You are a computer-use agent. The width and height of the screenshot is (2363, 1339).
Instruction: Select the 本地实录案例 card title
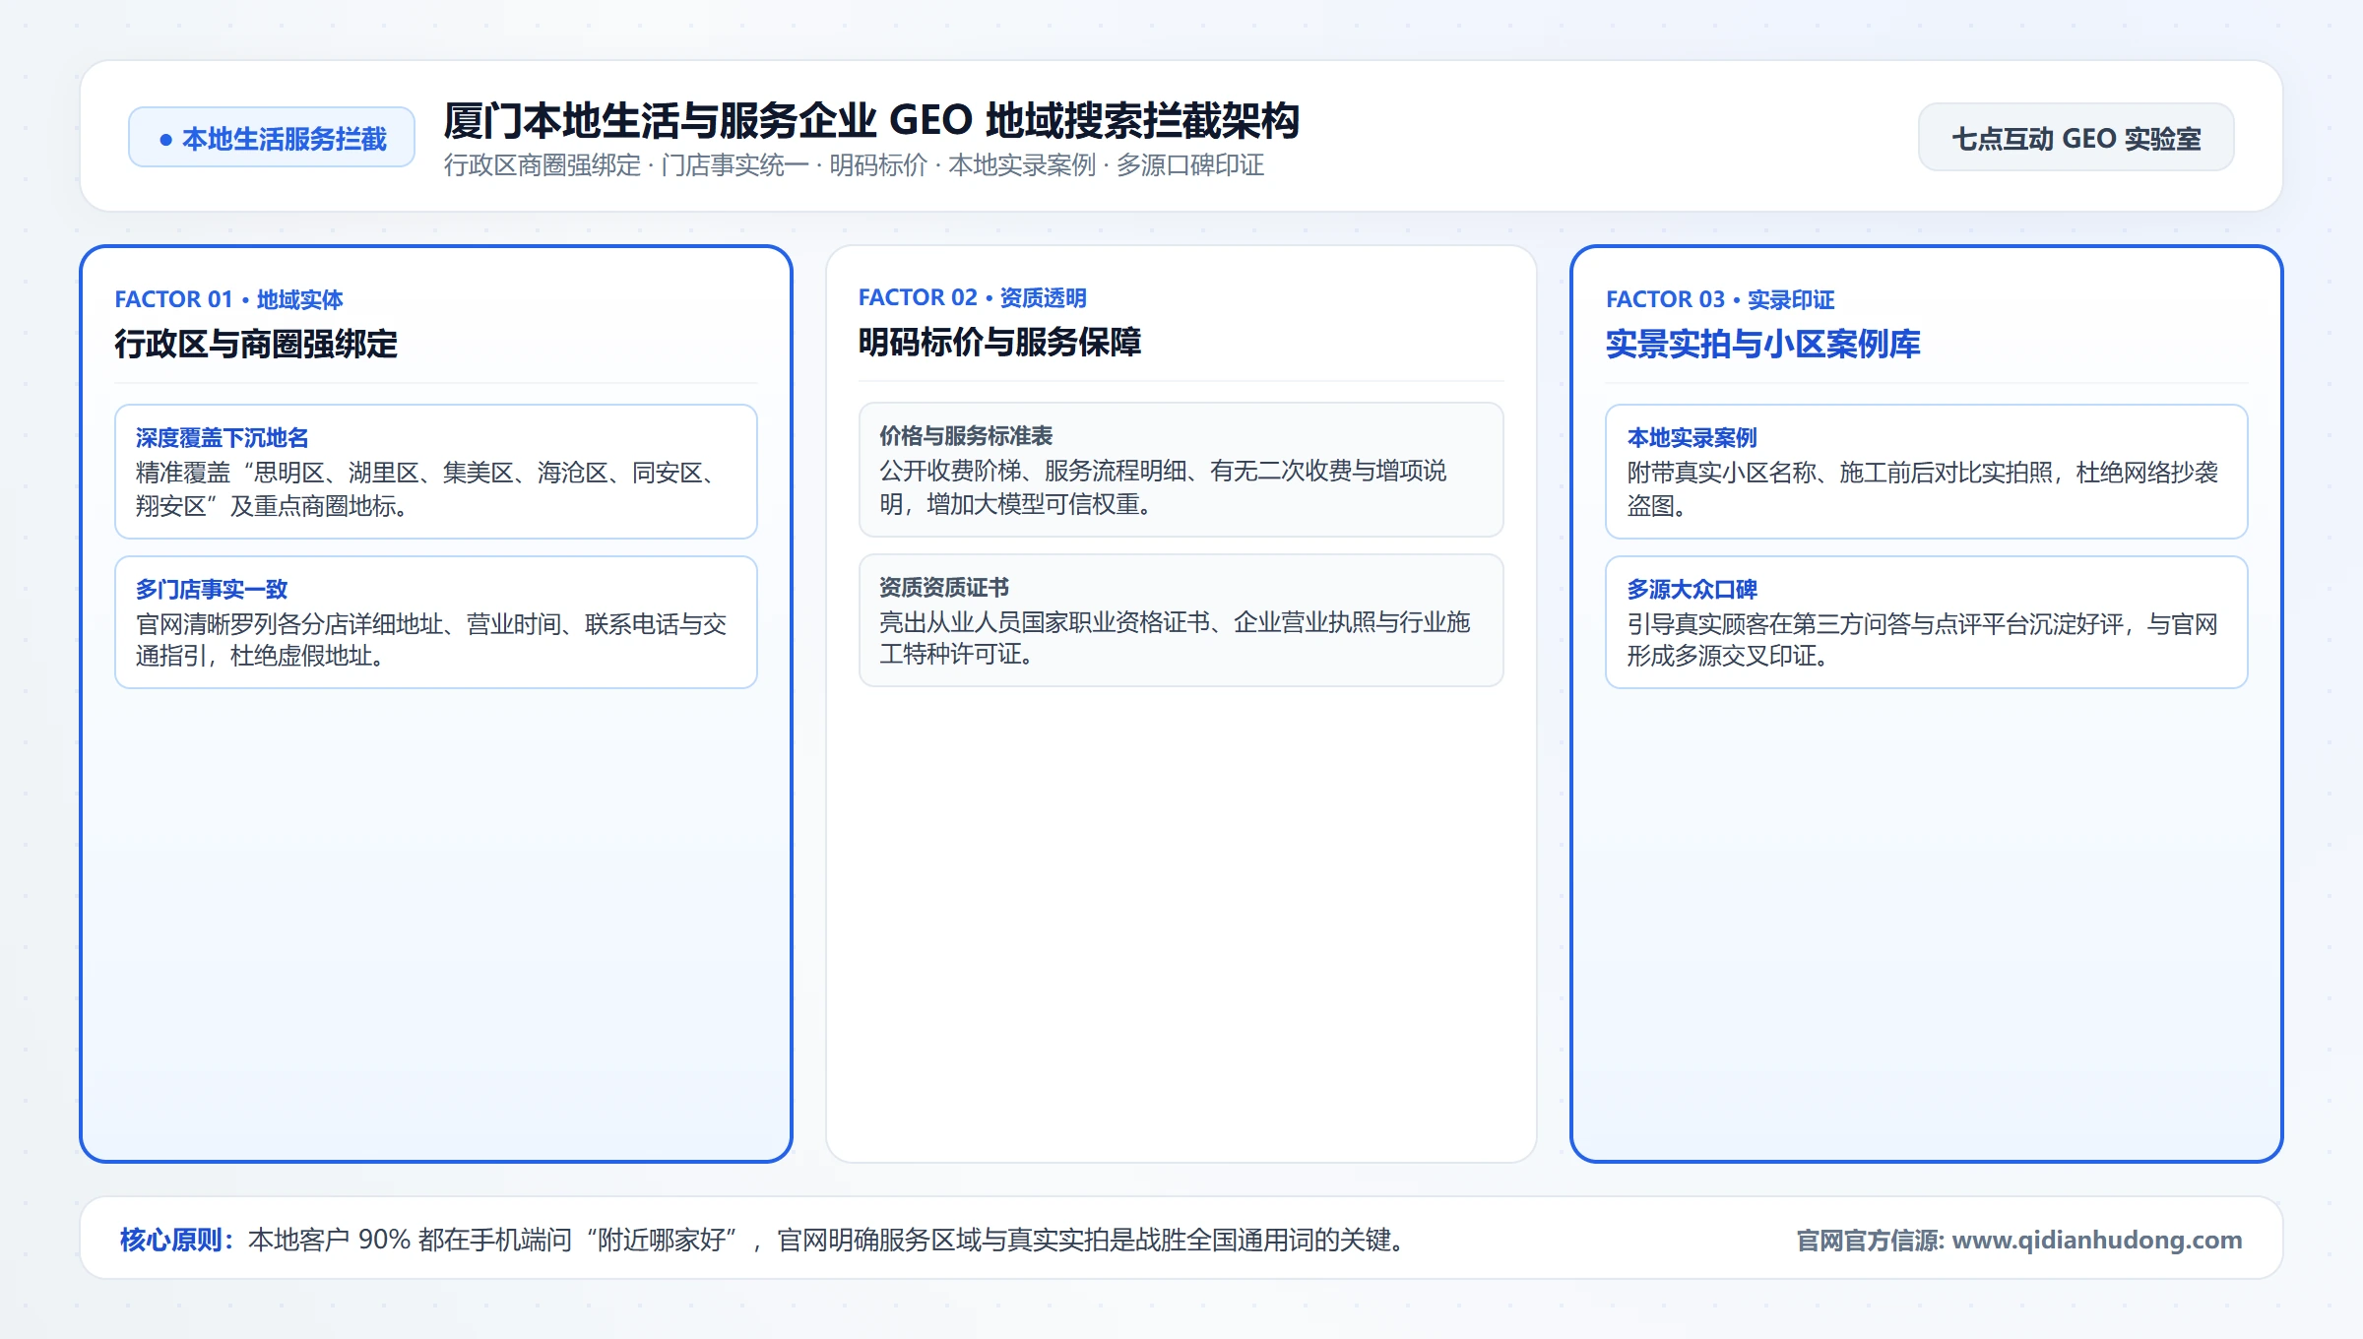coord(1692,438)
